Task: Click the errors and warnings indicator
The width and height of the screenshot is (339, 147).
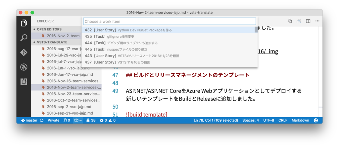Action: click(108, 121)
